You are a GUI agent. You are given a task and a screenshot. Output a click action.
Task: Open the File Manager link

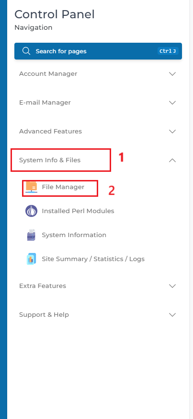pos(63,187)
